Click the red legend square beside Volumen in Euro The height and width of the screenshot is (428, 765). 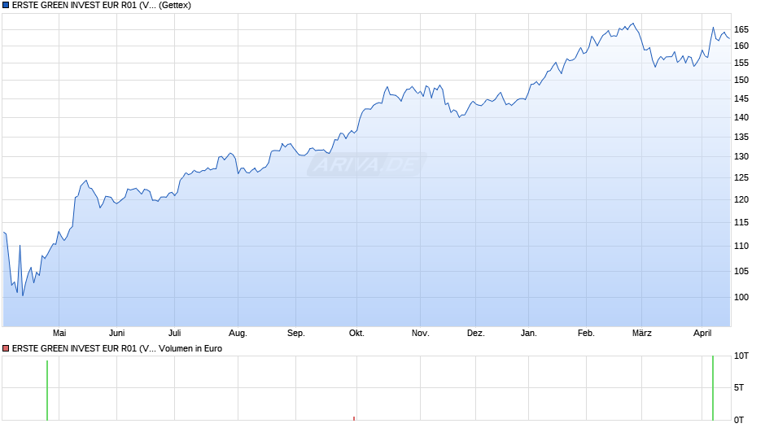tap(6, 348)
